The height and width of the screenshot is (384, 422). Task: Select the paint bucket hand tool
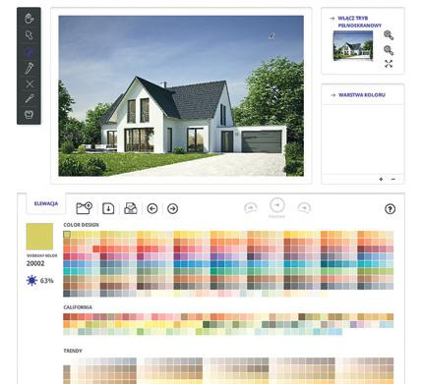tap(29, 18)
